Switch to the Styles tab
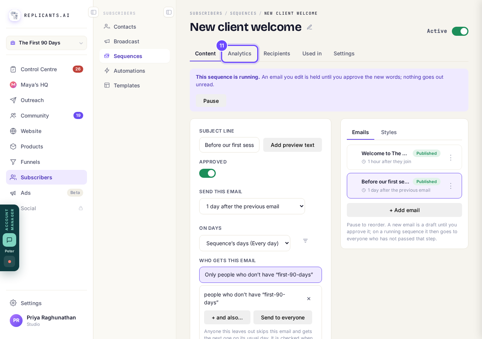 tap(389, 132)
